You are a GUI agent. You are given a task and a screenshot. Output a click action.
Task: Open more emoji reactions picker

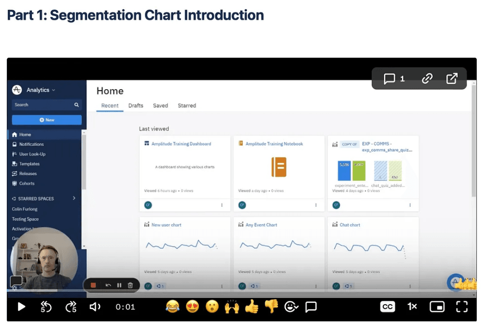coord(291,306)
